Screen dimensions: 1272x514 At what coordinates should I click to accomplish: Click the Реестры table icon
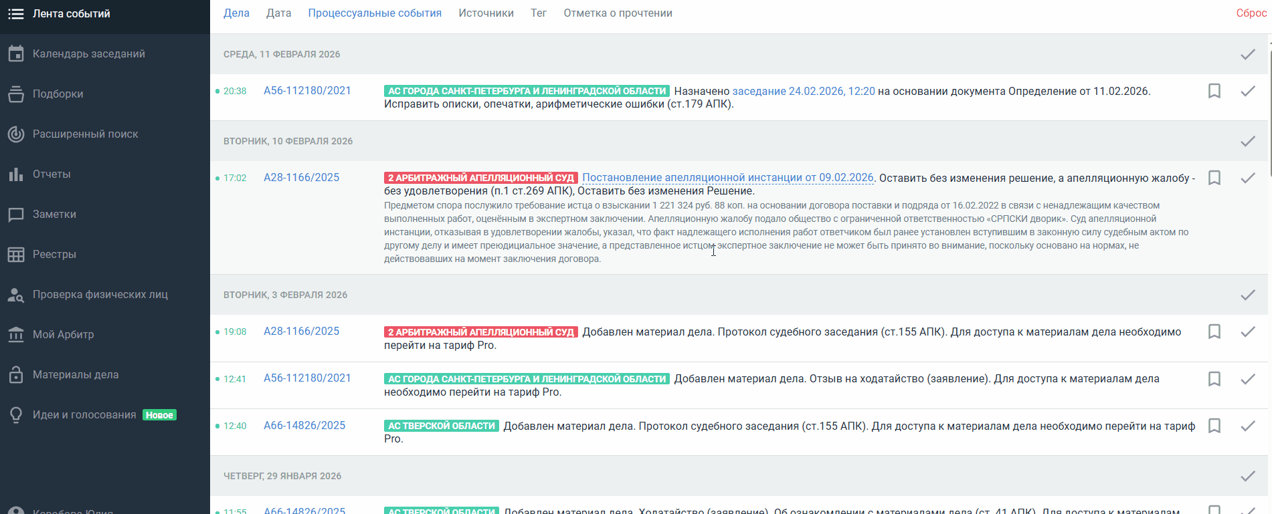click(16, 255)
